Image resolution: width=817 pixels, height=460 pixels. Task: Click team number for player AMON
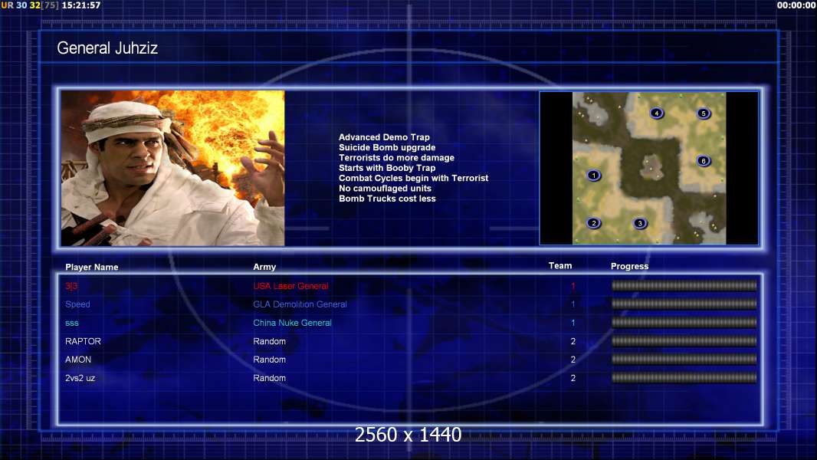(x=573, y=360)
